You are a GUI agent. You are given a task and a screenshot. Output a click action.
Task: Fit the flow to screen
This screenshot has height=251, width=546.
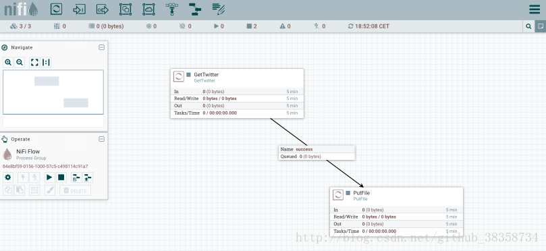pos(34,62)
